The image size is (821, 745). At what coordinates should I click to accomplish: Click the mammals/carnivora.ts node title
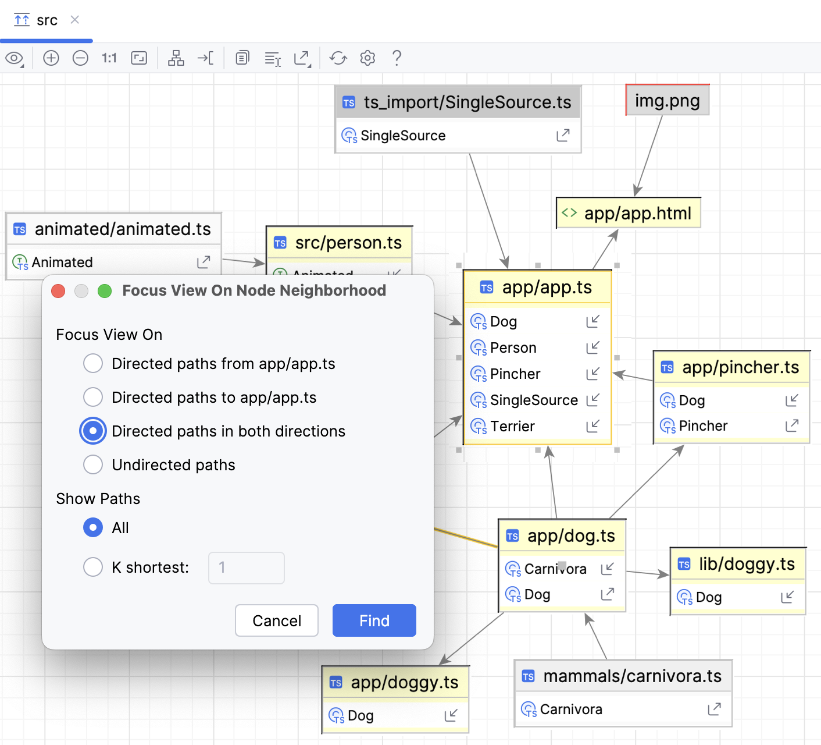click(x=632, y=676)
